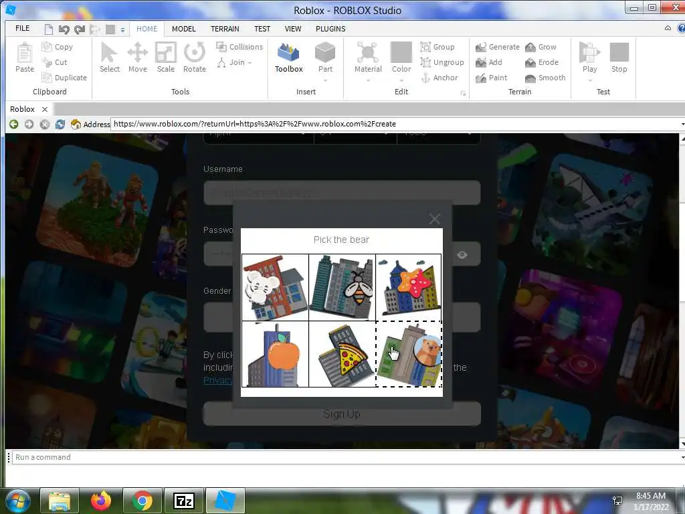The image size is (685, 514).
Task: Click Generate terrain
Action: (498, 47)
